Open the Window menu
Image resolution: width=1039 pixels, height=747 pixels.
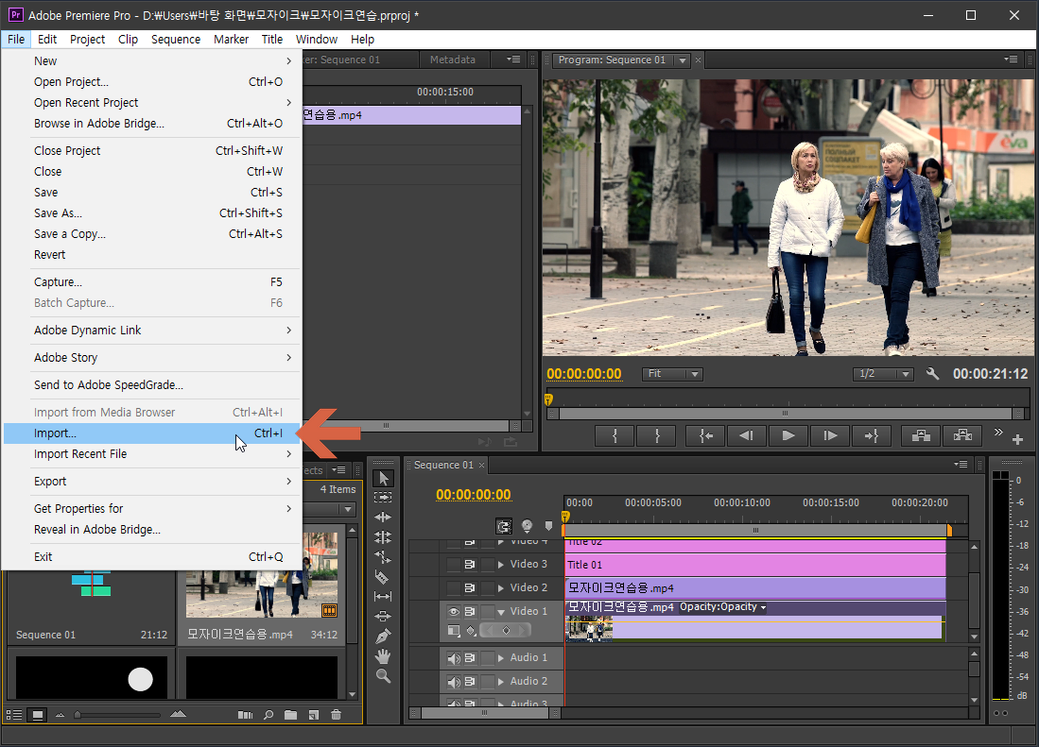[x=316, y=39]
